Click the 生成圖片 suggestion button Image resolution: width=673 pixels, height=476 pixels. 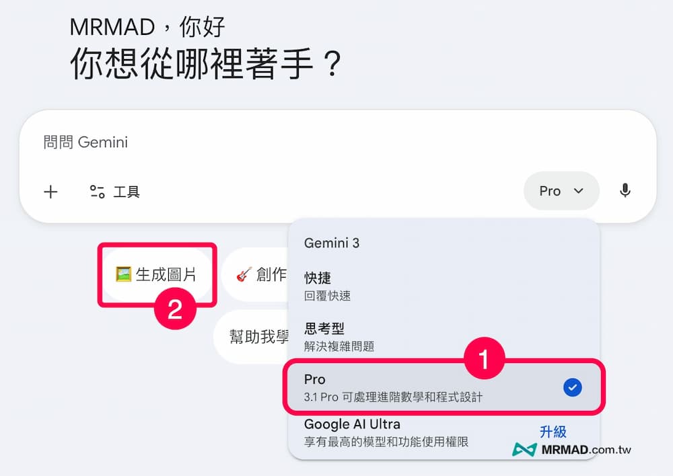pyautogui.click(x=157, y=274)
